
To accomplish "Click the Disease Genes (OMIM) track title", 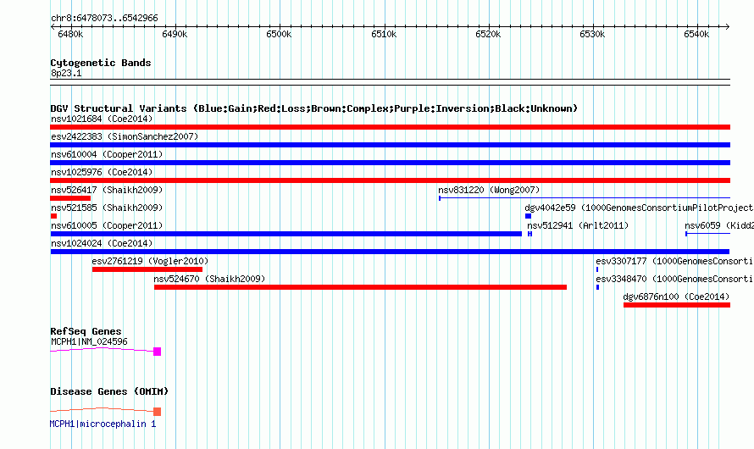I will (109, 391).
